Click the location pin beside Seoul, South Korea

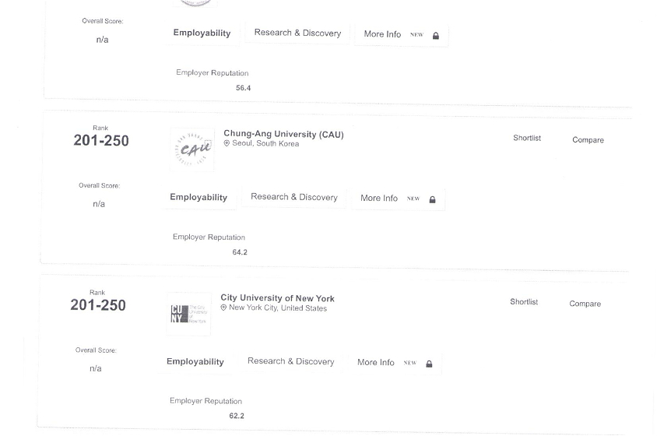pyautogui.click(x=227, y=143)
